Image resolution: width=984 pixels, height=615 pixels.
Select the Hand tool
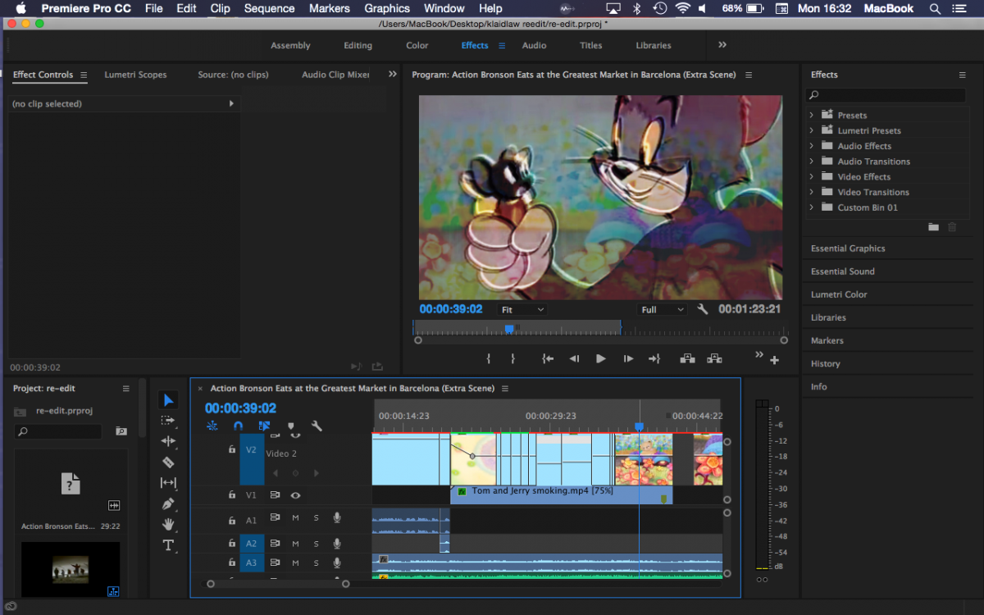(x=168, y=524)
